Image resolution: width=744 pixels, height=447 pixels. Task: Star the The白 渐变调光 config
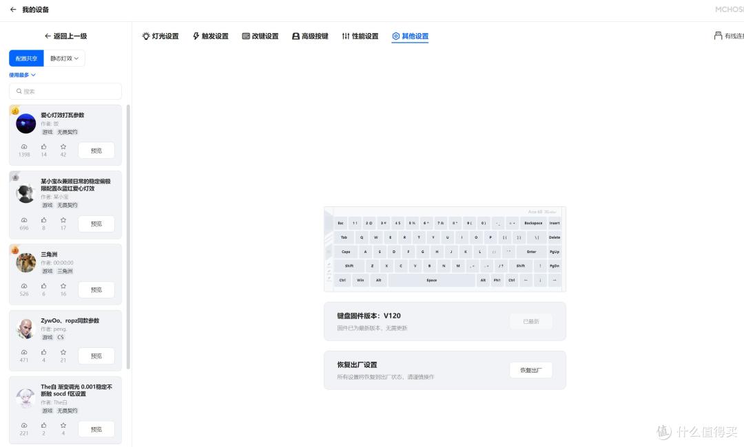(x=63, y=426)
